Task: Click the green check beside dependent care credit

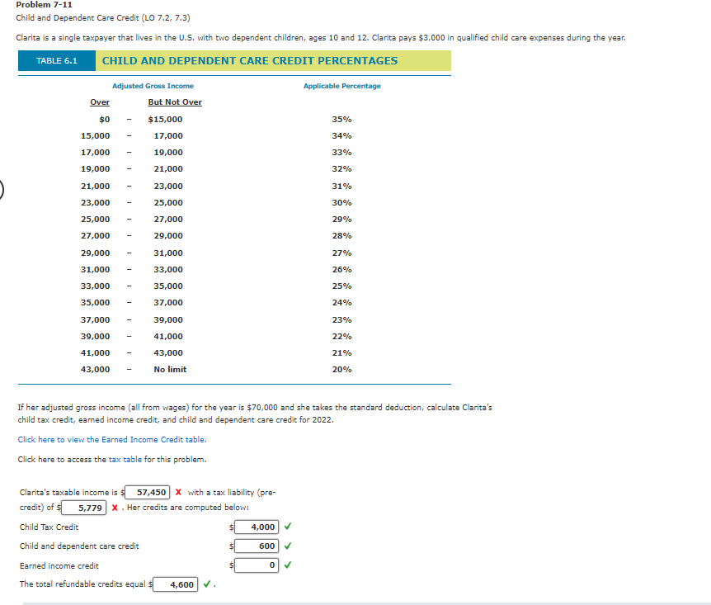Action: pyautogui.click(x=288, y=546)
